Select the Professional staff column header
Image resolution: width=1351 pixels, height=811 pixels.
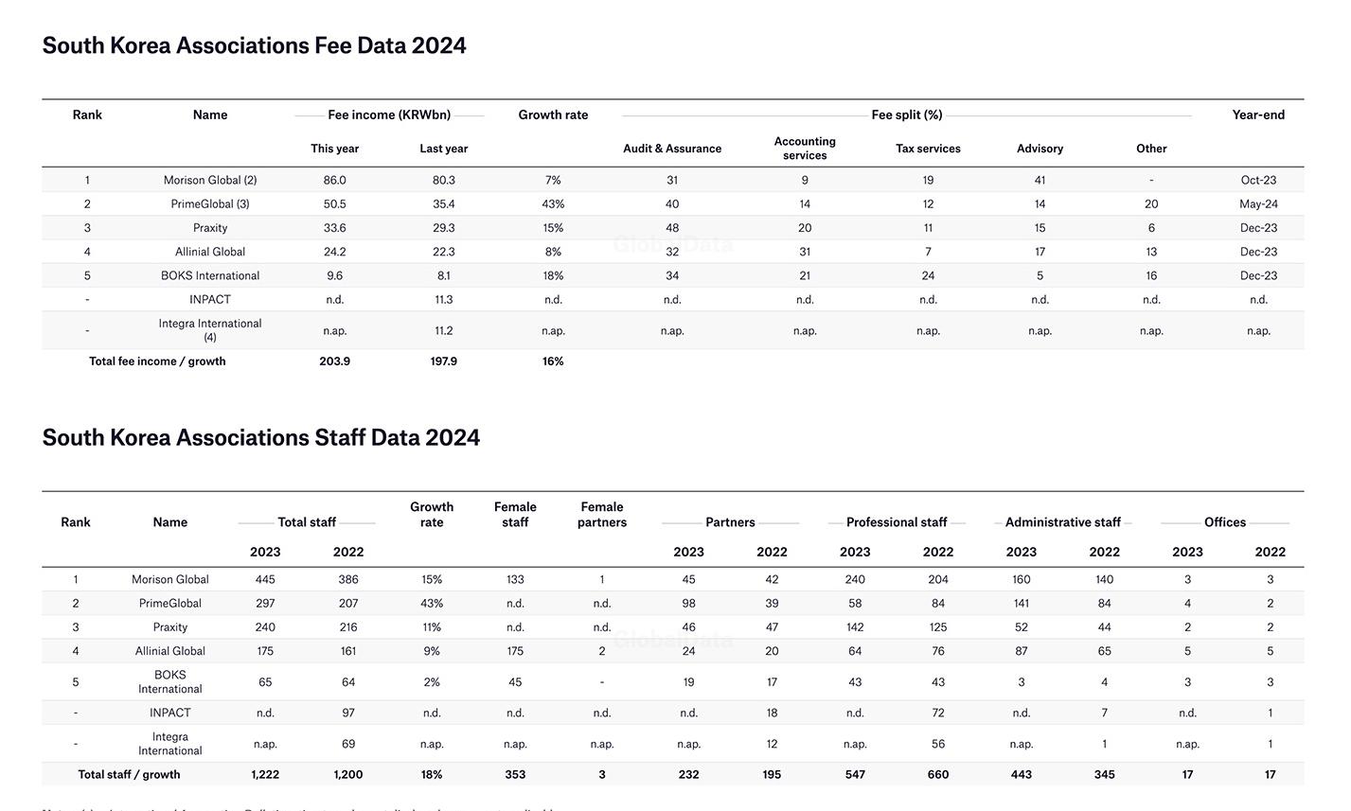pos(897,522)
